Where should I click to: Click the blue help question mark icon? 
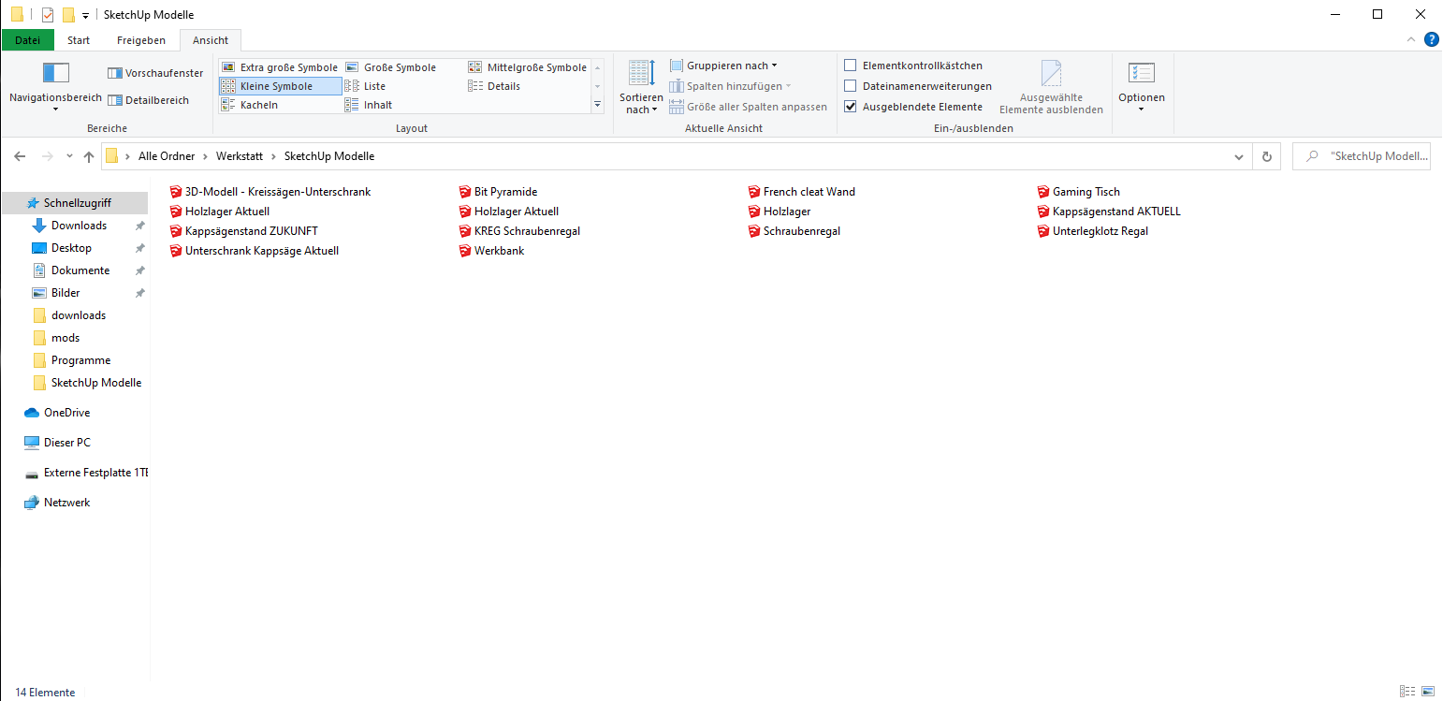(1431, 39)
